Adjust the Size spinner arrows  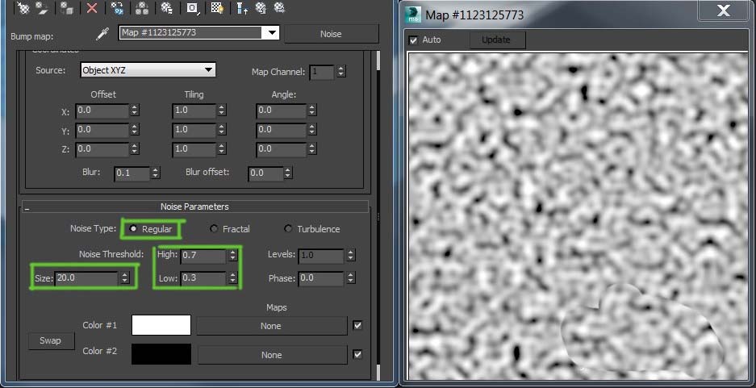(x=125, y=278)
